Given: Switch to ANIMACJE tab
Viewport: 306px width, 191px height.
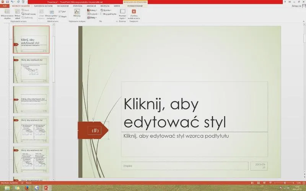Looking at the screenshot, I should 91,6.
